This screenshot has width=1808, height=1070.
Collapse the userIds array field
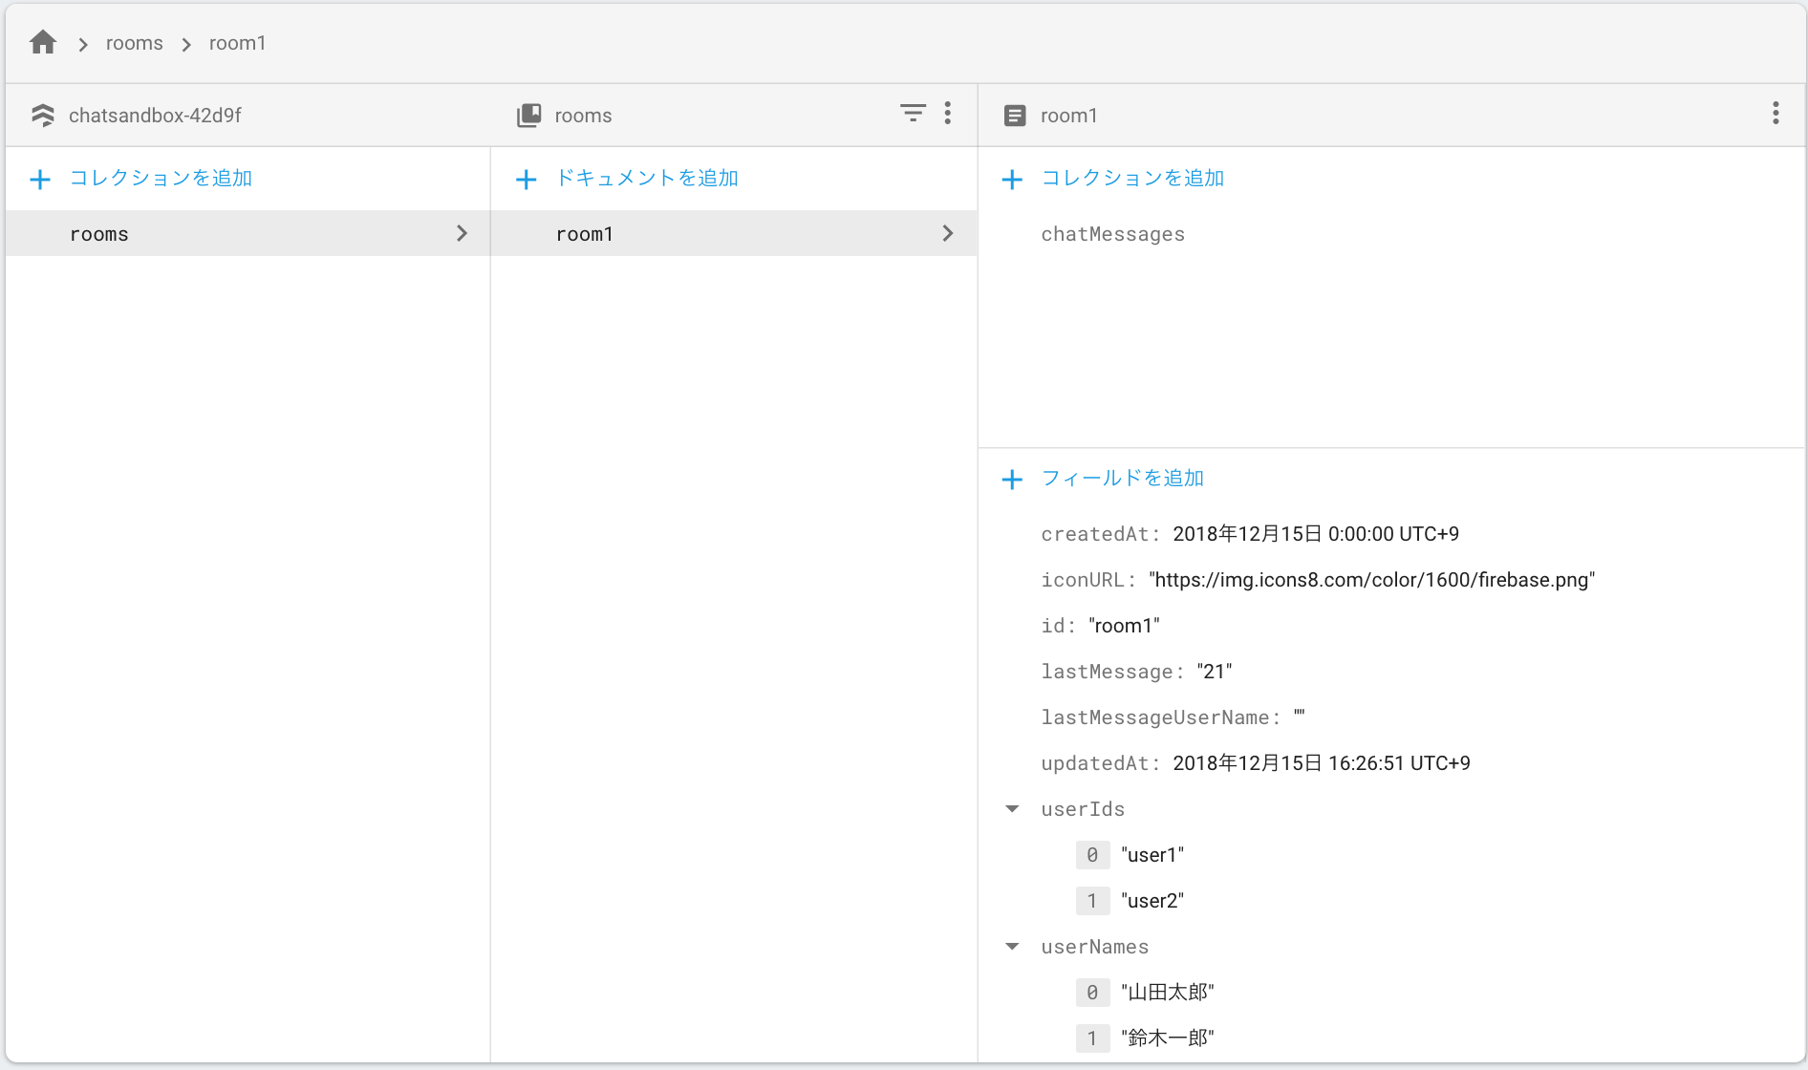point(1012,808)
